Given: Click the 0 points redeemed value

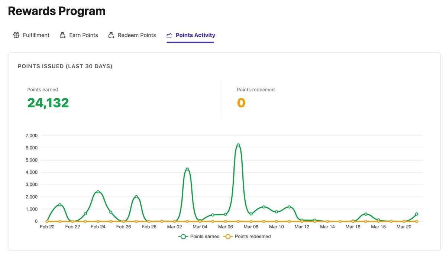Looking at the screenshot, I should (242, 103).
